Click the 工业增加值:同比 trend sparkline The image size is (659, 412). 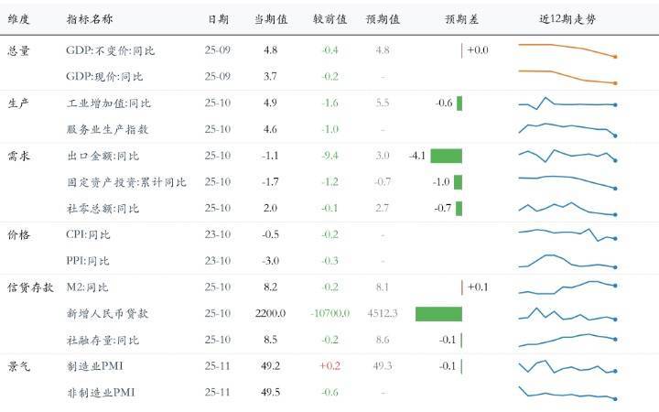[567, 103]
